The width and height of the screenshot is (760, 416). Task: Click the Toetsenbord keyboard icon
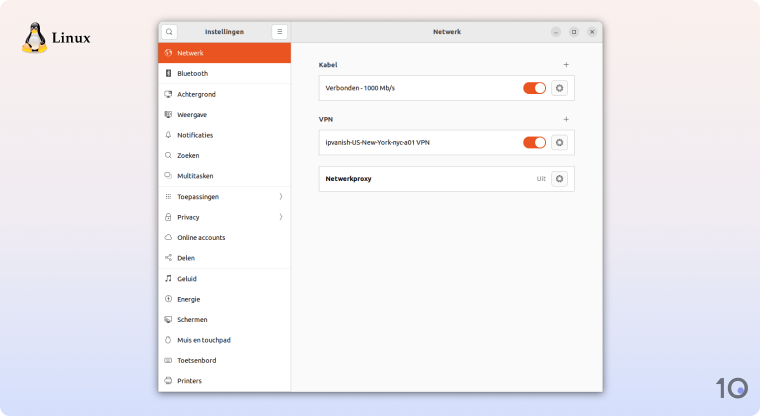click(168, 360)
